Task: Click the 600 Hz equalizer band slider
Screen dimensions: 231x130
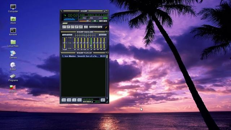Action: coord(84,43)
